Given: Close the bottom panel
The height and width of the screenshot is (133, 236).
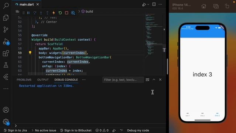Looking at the screenshot, I should point(160,79).
